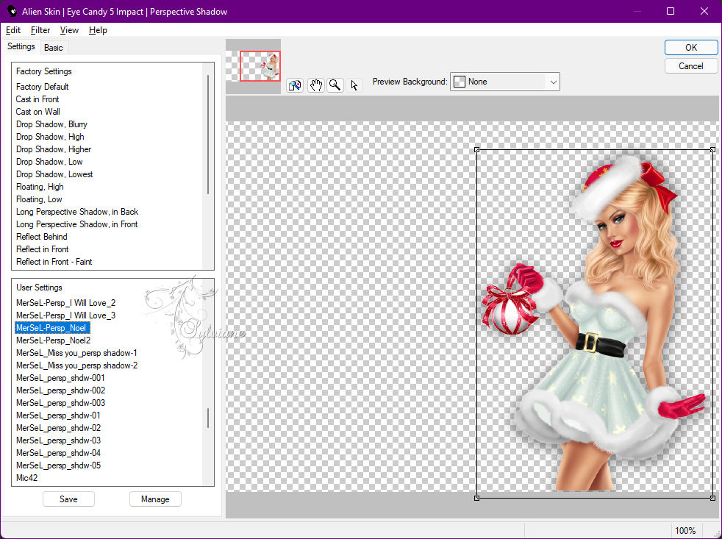
Task: Select the hand pan tool
Action: pos(316,85)
